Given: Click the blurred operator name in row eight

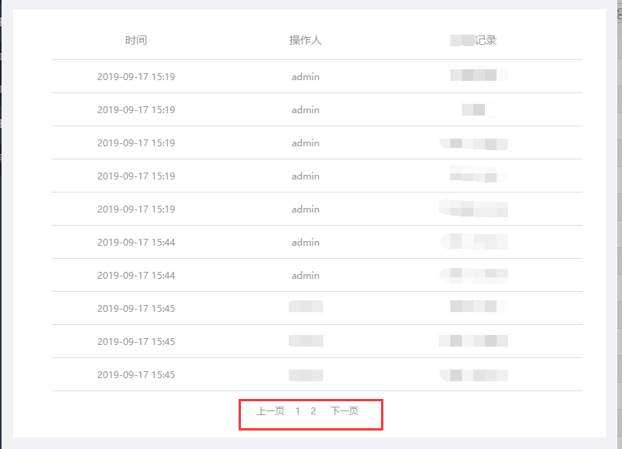Looking at the screenshot, I should [306, 307].
